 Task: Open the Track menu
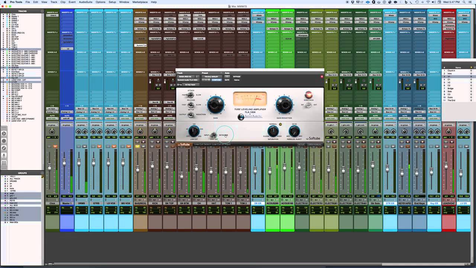point(54,2)
